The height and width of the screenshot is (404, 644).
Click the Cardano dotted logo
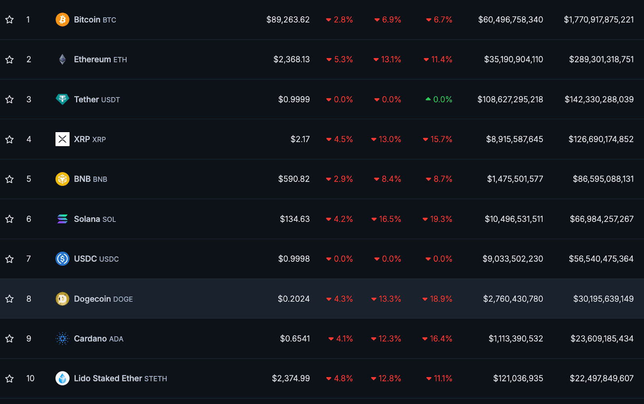pyautogui.click(x=62, y=339)
